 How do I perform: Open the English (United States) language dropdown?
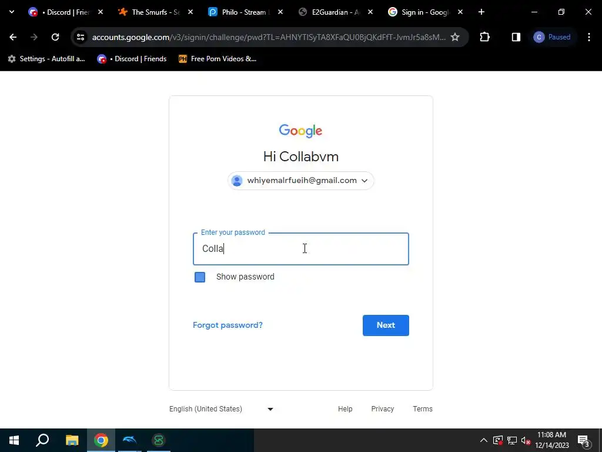[x=221, y=409]
